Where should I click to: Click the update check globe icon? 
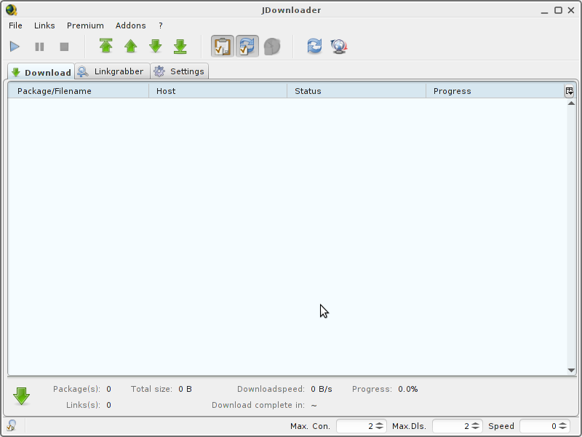tap(339, 47)
